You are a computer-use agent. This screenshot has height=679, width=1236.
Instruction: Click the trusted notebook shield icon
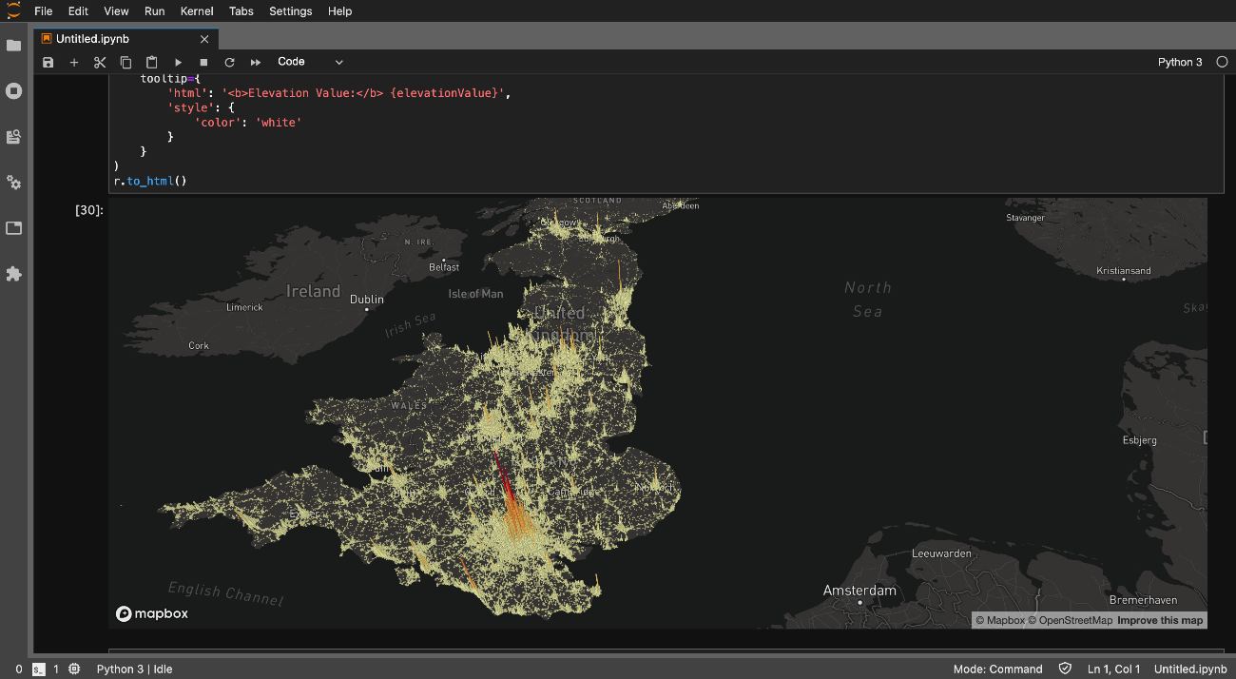pyautogui.click(x=1065, y=669)
